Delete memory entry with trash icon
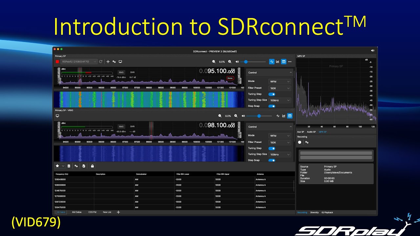This screenshot has height=236, width=420. click(x=69, y=166)
